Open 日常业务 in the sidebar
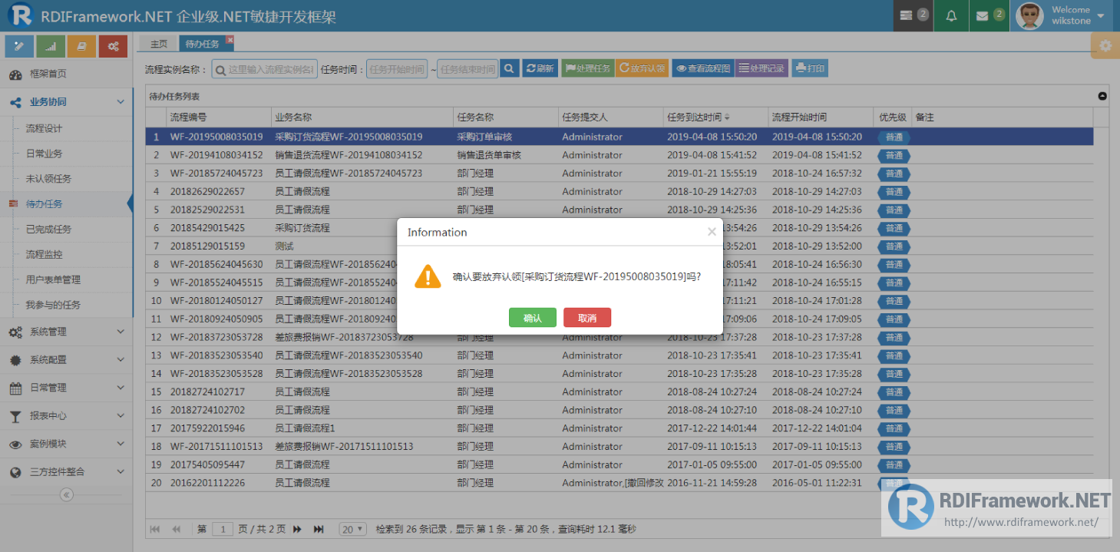The height and width of the screenshot is (552, 1120). pos(66,154)
